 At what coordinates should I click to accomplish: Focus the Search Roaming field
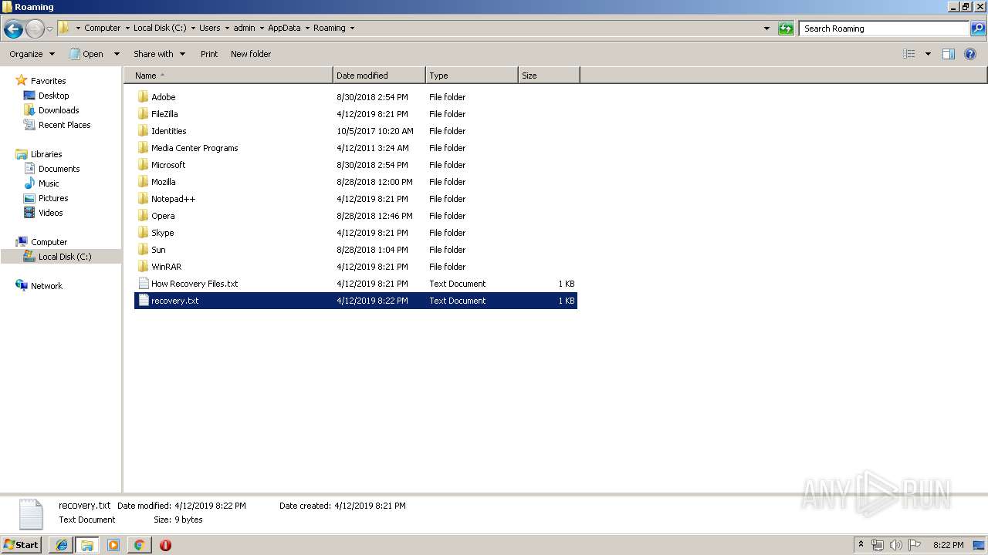point(884,29)
